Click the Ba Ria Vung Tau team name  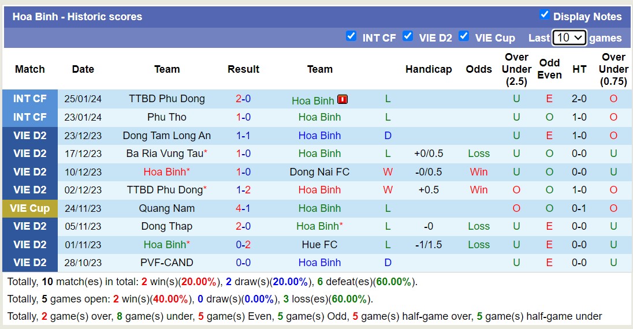pyautogui.click(x=165, y=154)
